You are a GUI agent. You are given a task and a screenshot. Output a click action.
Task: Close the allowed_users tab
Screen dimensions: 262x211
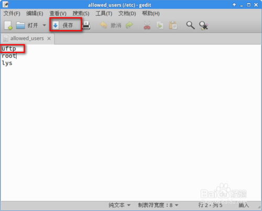pyautogui.click(x=49, y=38)
